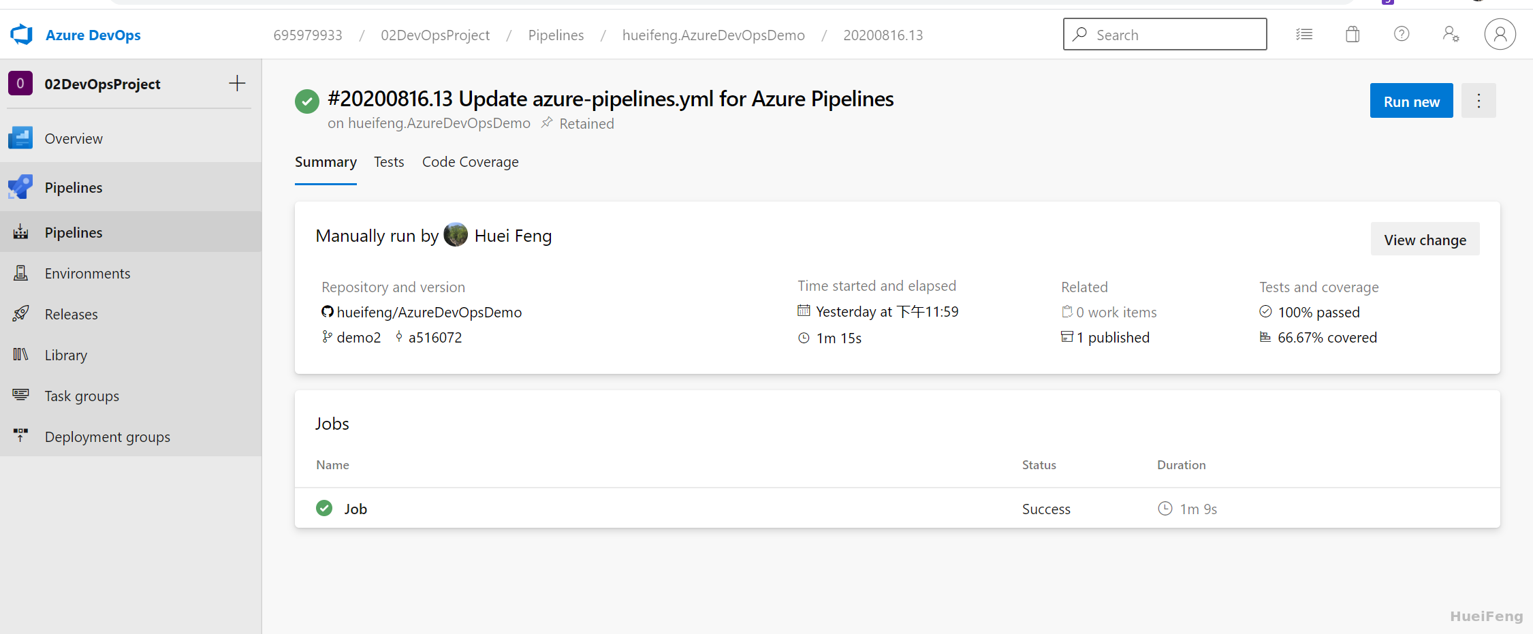Image resolution: width=1533 pixels, height=634 pixels.
Task: Go to 02DevOpsProject breadcrumb
Action: [x=435, y=35]
